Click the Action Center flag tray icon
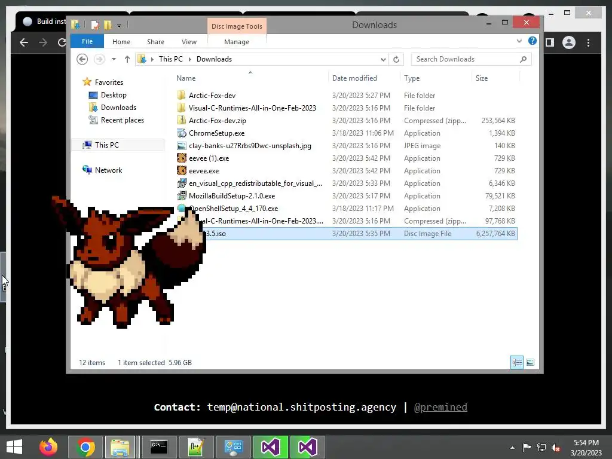The width and height of the screenshot is (612, 459). 527,448
